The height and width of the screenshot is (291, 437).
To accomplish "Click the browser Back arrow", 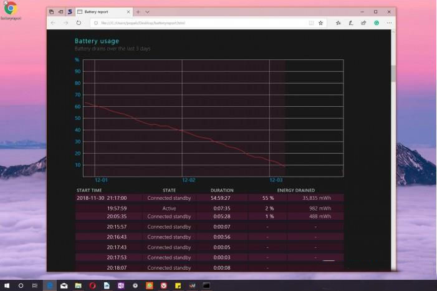I will click(x=53, y=22).
